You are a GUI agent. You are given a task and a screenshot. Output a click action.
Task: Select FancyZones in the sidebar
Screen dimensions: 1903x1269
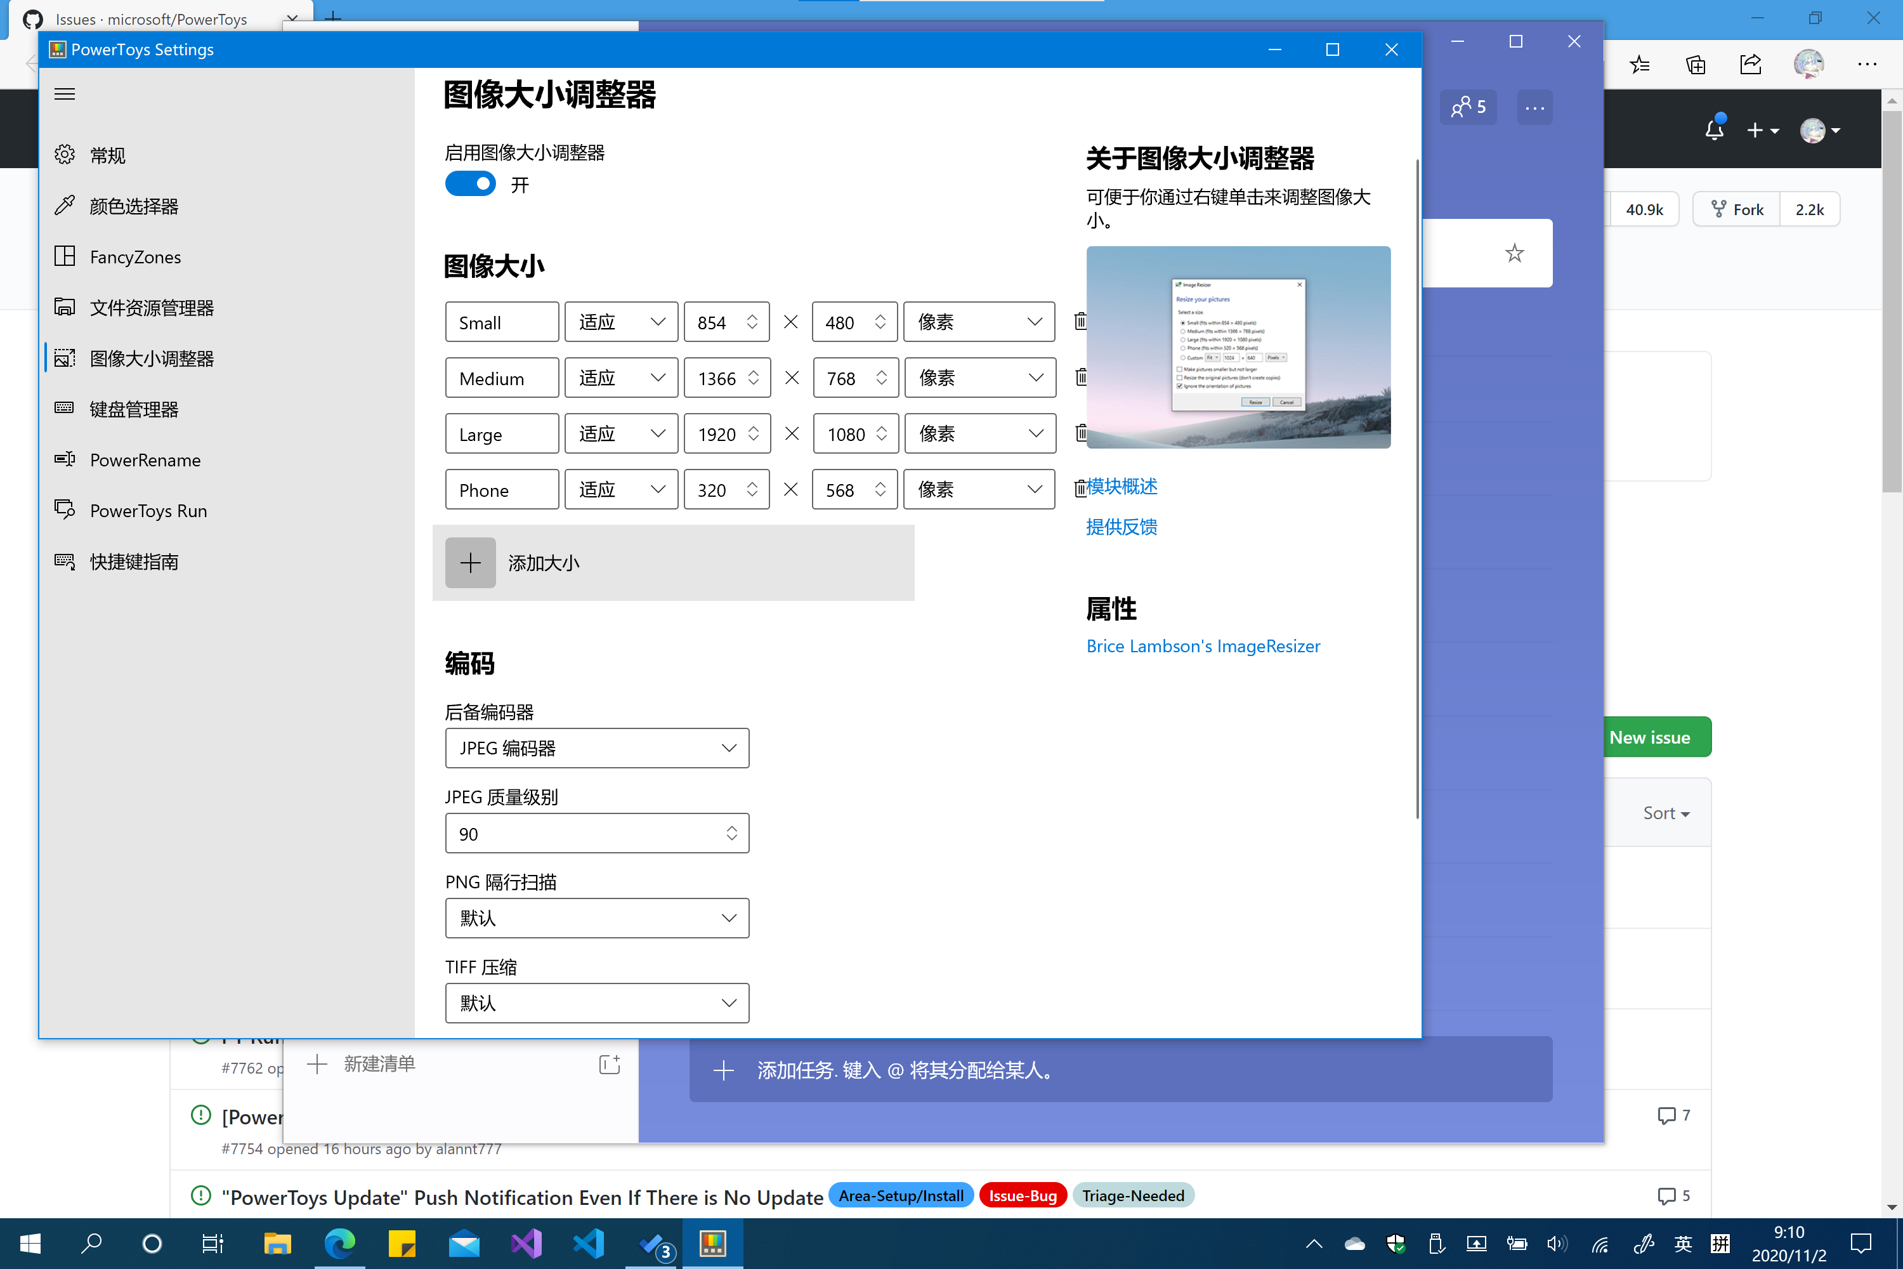pos(134,256)
